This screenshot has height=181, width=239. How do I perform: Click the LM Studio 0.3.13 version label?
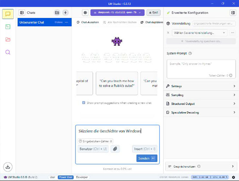click(x=20, y=177)
